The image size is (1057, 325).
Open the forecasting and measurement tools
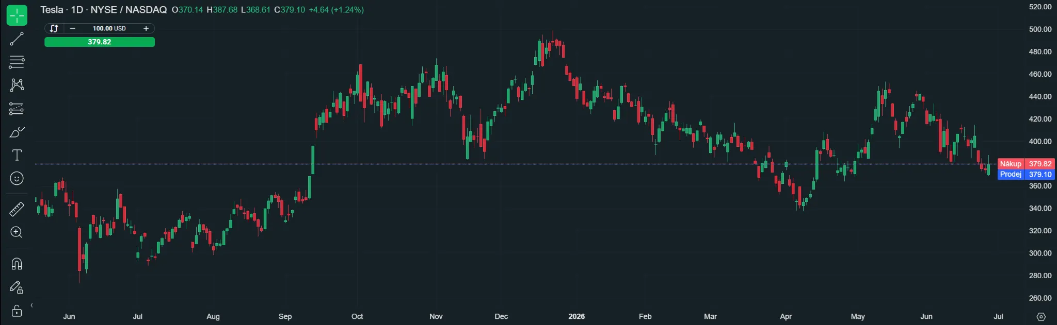(17, 109)
